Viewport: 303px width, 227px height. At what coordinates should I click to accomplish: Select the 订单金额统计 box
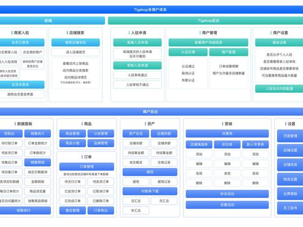[x=37, y=143]
